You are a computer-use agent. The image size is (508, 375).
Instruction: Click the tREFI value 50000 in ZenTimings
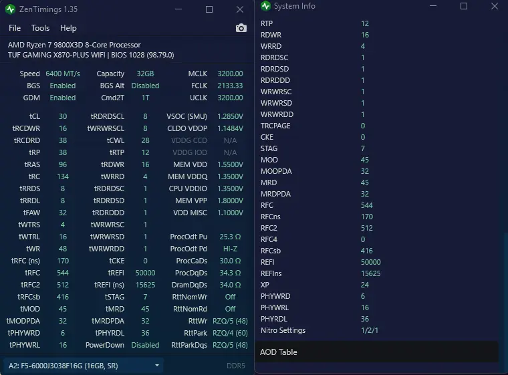pos(145,273)
